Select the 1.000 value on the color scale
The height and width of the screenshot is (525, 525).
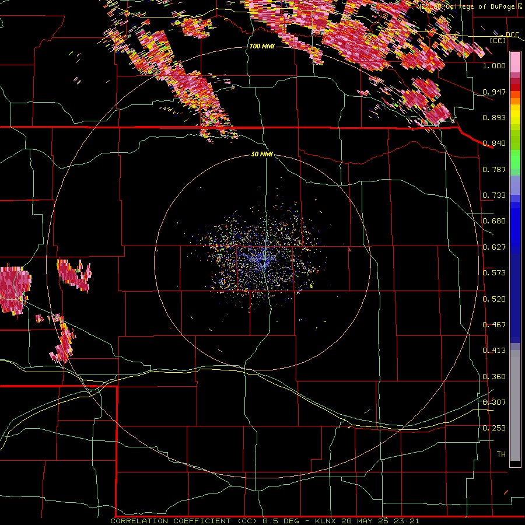(x=494, y=66)
